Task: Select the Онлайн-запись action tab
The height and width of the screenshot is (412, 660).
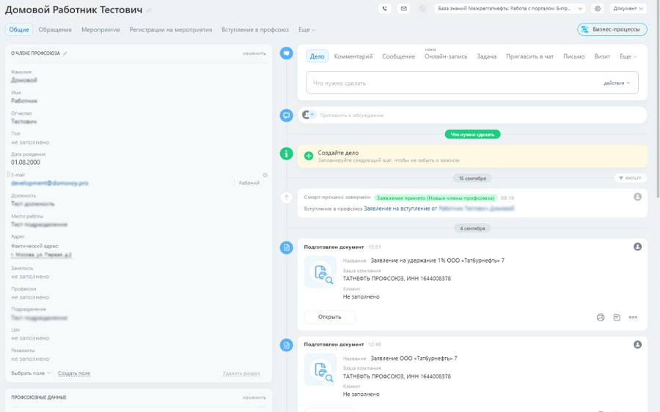Action: (x=446, y=56)
